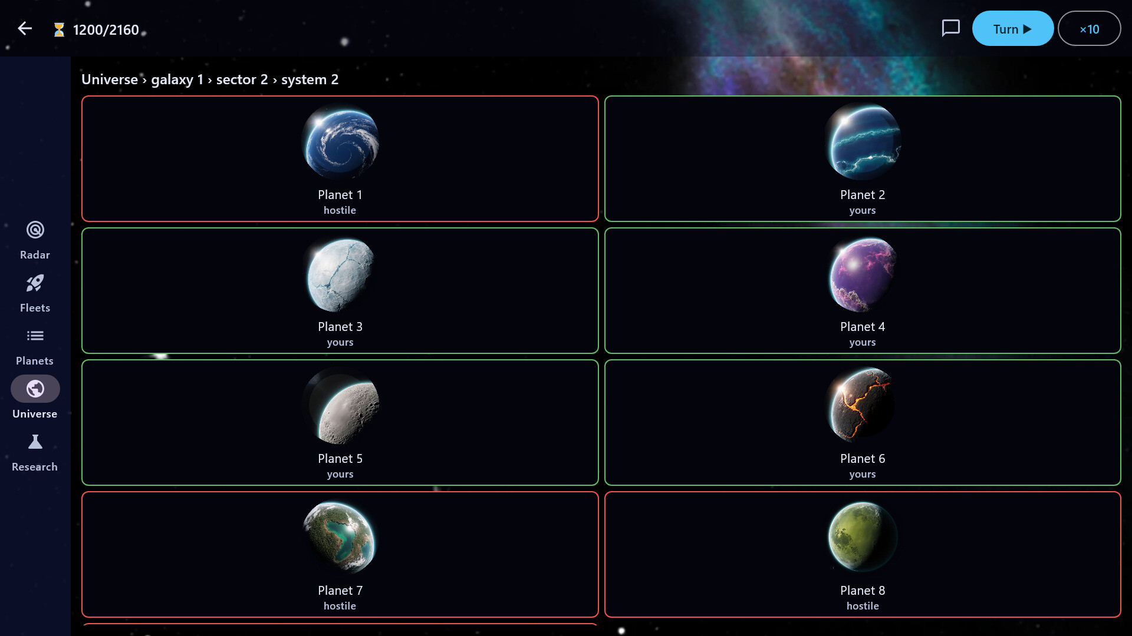Screen dimensions: 1132x636
Task: Click 'yours' status under Planet 2
Action: (863, 211)
